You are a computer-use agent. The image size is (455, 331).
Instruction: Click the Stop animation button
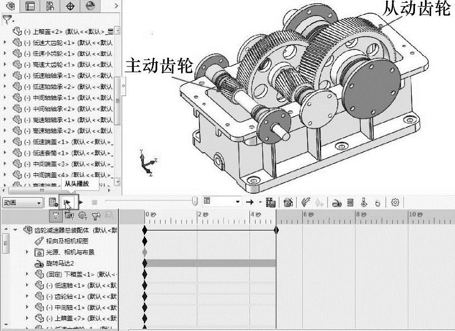pos(94,202)
